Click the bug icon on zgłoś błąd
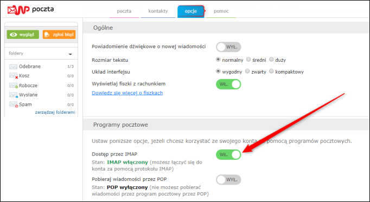 [47, 35]
